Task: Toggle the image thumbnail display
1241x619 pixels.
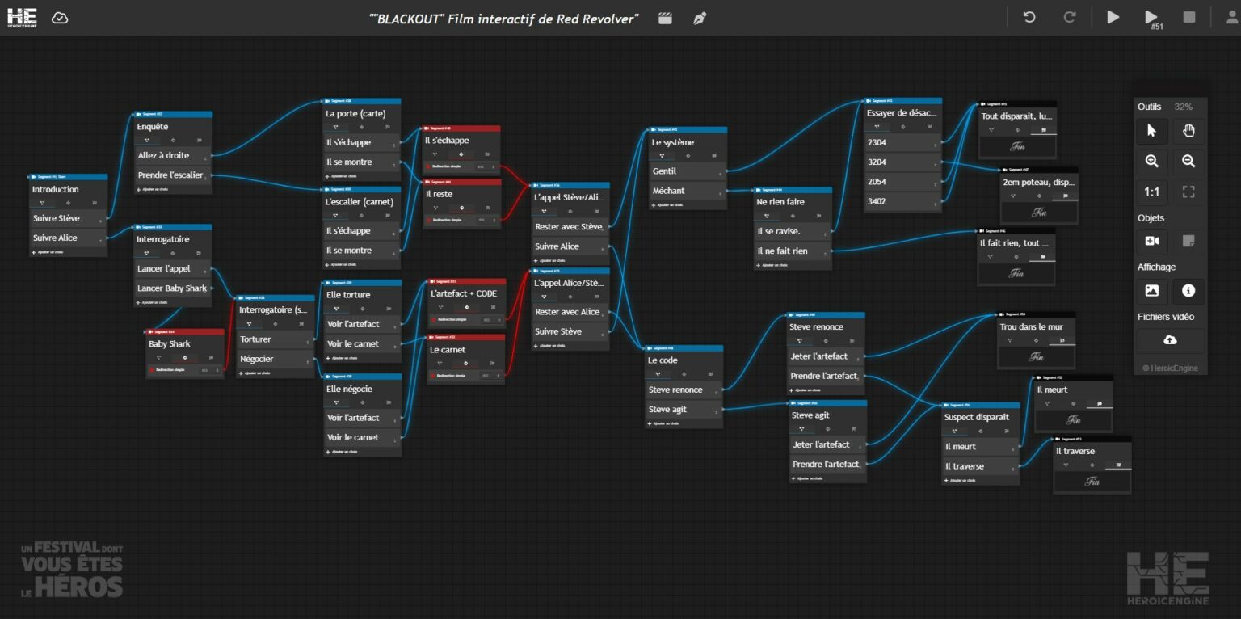Action: point(1152,290)
